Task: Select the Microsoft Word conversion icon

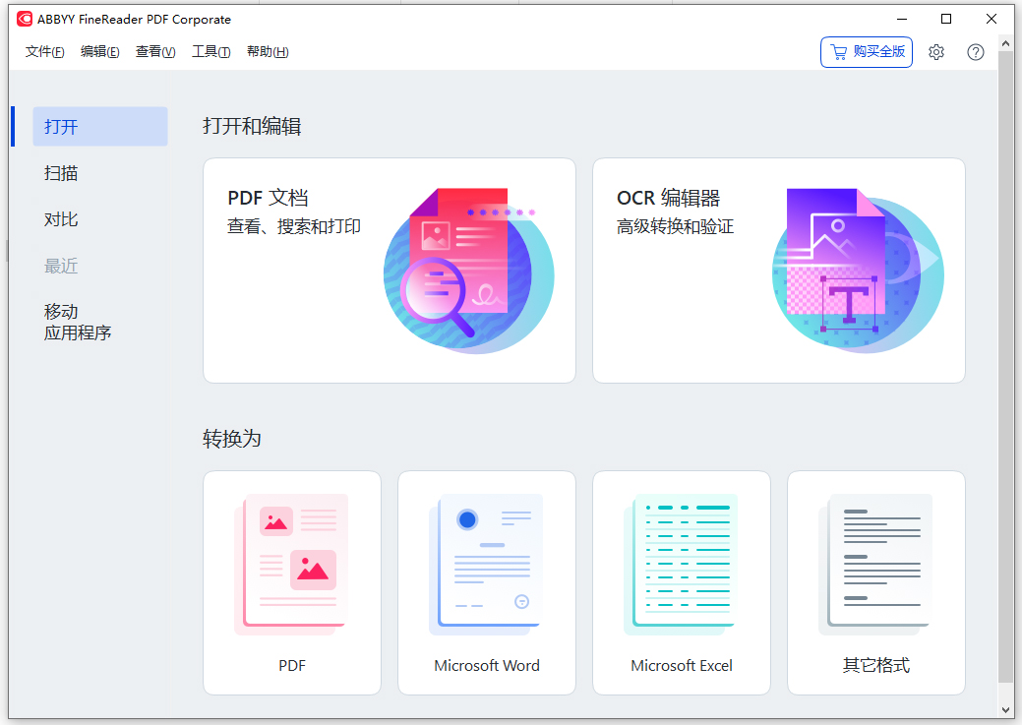Action: [x=486, y=564]
